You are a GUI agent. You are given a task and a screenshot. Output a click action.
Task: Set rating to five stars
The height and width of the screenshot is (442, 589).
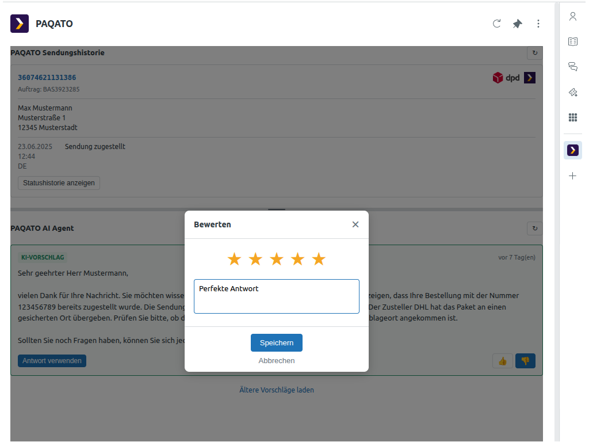(319, 260)
